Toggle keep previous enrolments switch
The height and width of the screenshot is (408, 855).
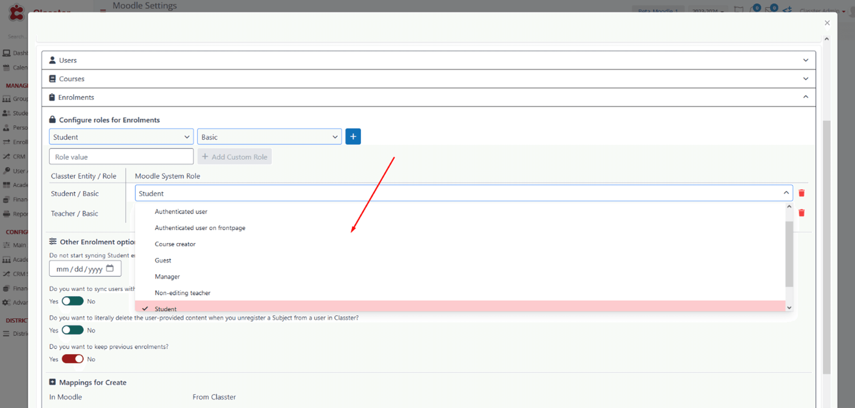(73, 359)
